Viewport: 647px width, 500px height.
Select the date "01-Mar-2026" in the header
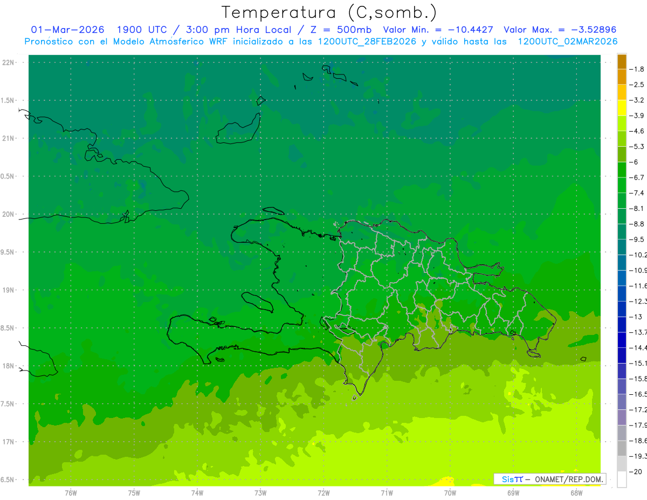tap(68, 30)
